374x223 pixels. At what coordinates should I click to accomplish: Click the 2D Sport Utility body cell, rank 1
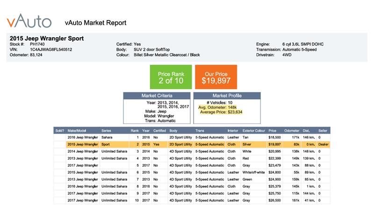180,137
